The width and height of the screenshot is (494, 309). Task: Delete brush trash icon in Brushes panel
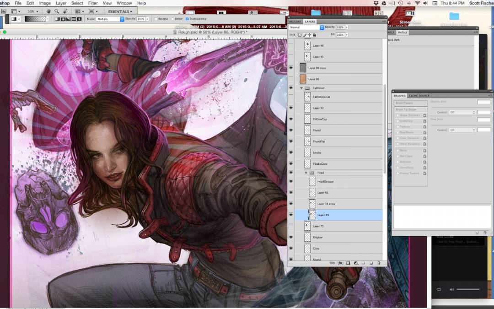(484, 233)
